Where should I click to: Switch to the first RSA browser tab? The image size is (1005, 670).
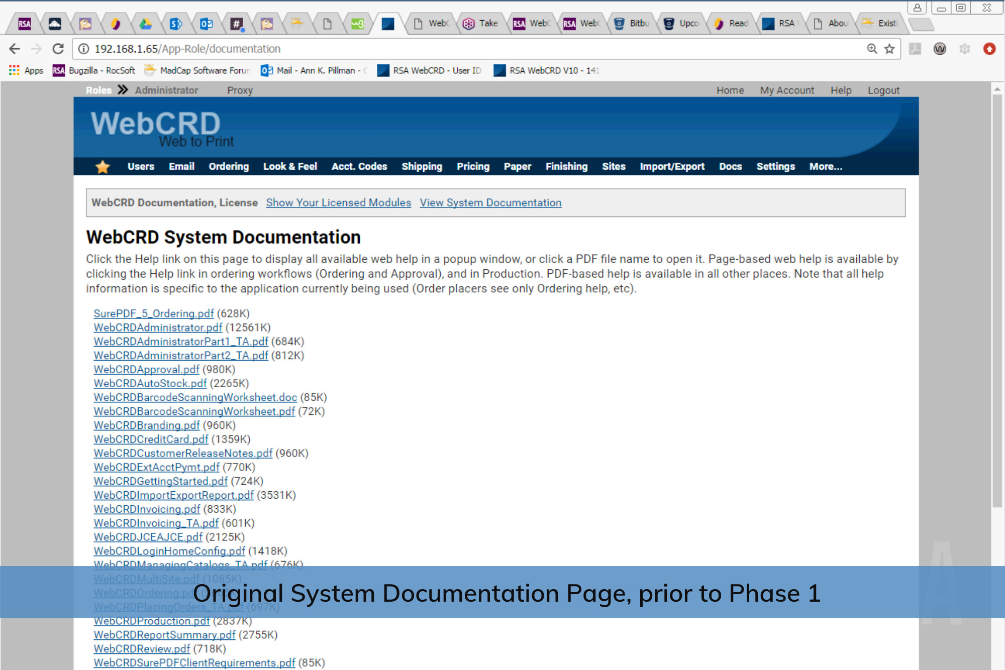(25, 24)
